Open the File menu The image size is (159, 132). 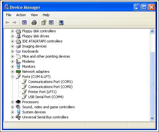point(9,15)
